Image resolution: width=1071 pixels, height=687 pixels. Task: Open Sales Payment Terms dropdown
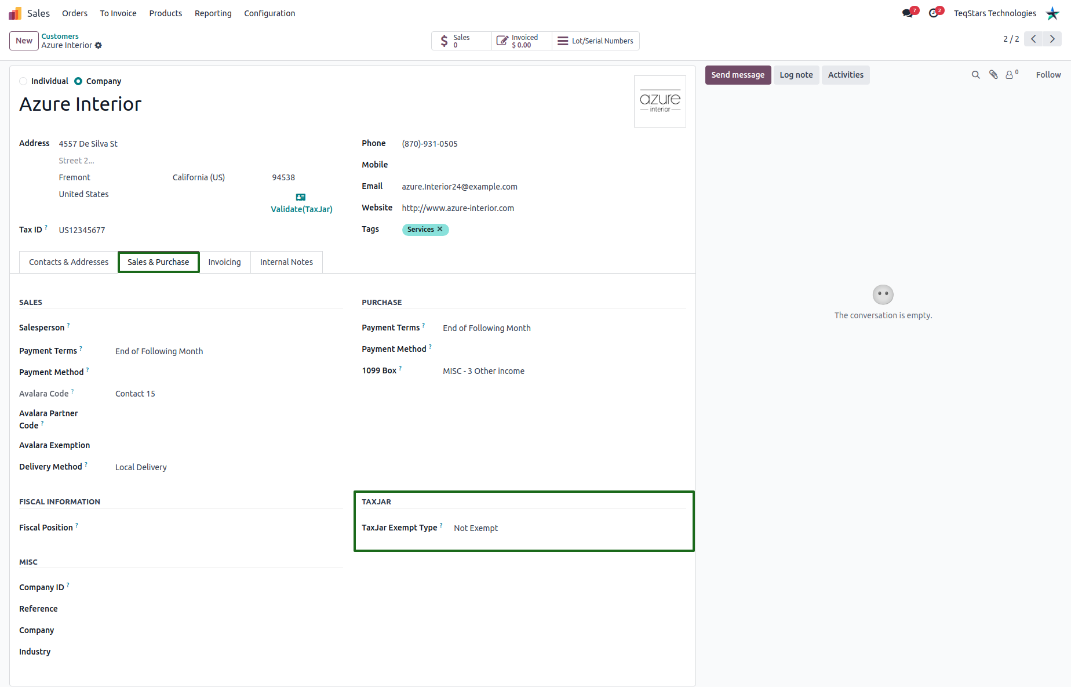[x=229, y=351]
